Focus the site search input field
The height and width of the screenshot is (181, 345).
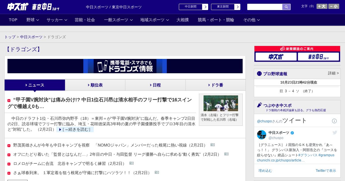coord(265,7)
